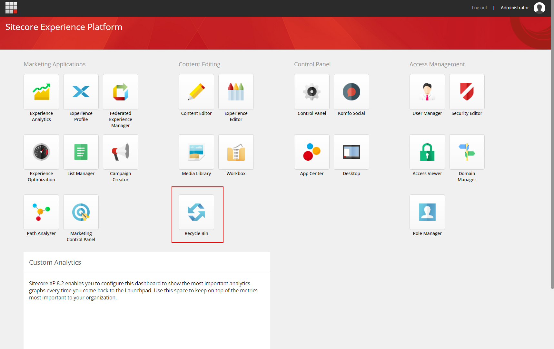Open Marketing Control Panel

[x=81, y=212]
